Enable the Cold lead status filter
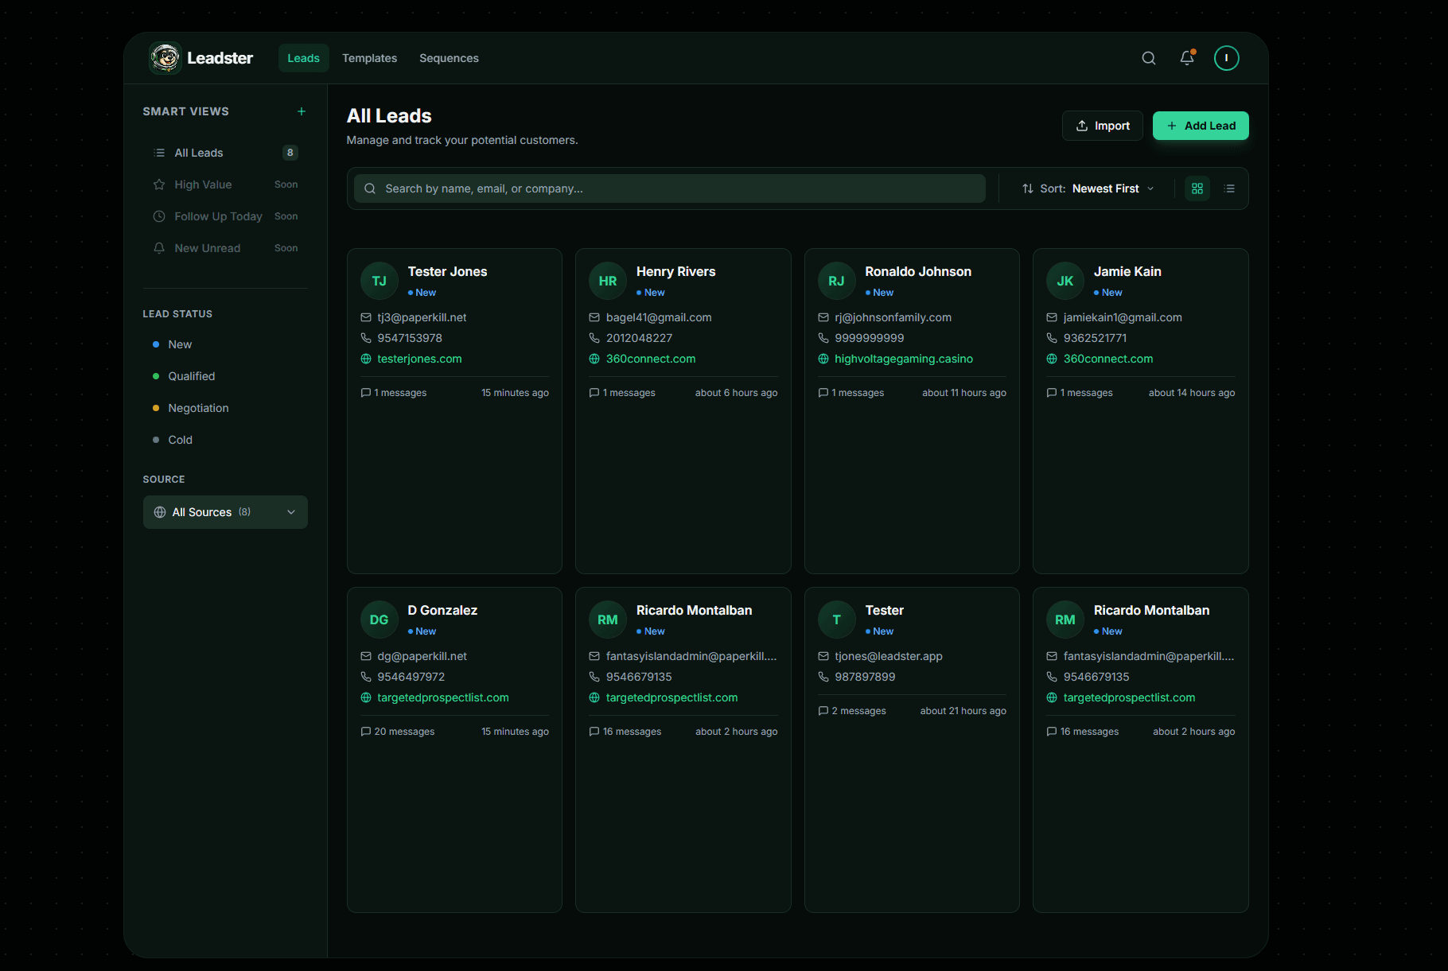Screen dimensions: 1448x971 tap(180, 440)
